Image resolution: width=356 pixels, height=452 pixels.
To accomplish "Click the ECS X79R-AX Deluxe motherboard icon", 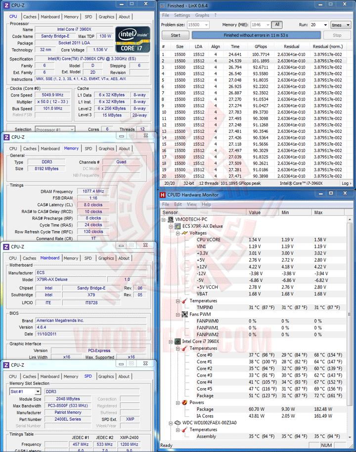I will 178,226.
